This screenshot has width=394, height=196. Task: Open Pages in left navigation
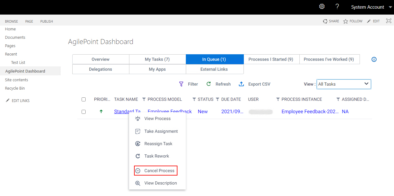10,46
